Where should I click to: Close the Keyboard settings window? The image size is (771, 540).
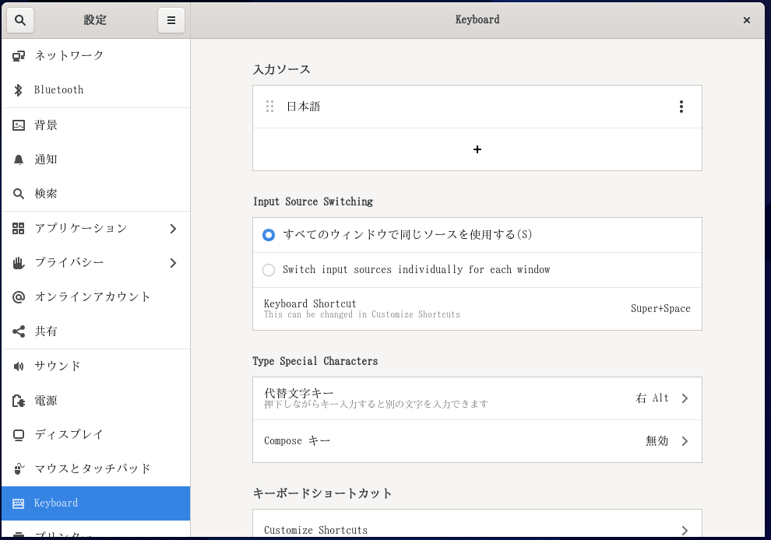[746, 20]
